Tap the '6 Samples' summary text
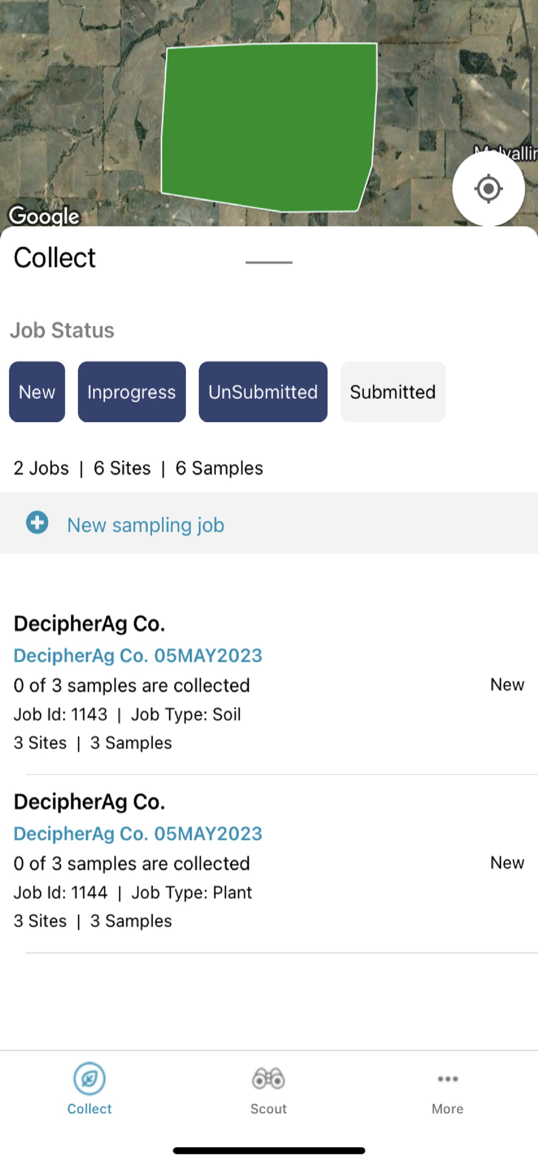 click(x=219, y=468)
